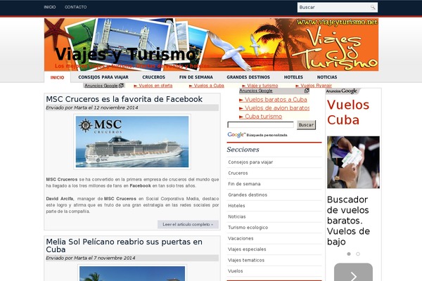Click the Buscar button by Google search
The image size is (422, 281).
306,125
